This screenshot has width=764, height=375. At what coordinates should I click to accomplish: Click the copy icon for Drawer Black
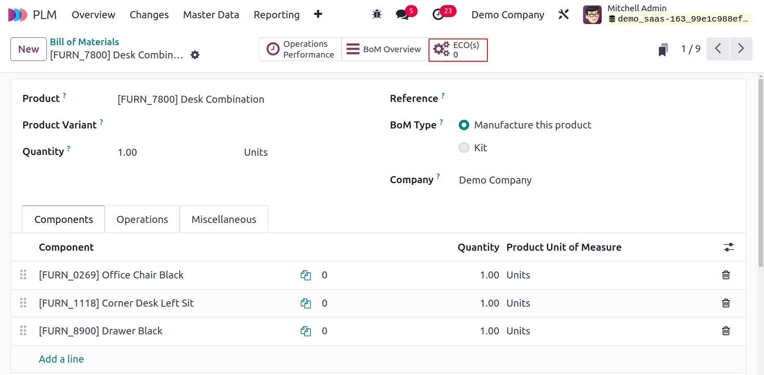(306, 331)
